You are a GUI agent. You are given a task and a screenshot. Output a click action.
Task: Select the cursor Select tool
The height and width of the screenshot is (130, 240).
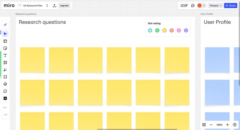5,34
